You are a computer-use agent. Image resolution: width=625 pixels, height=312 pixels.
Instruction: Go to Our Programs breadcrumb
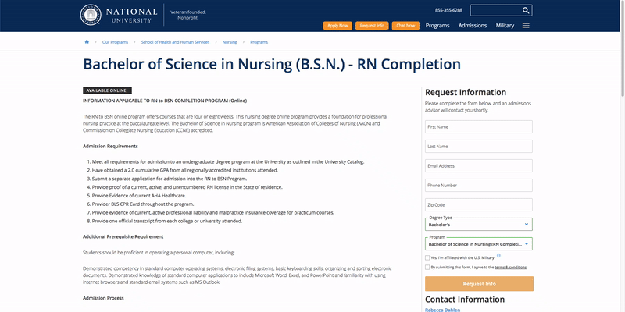(115, 42)
